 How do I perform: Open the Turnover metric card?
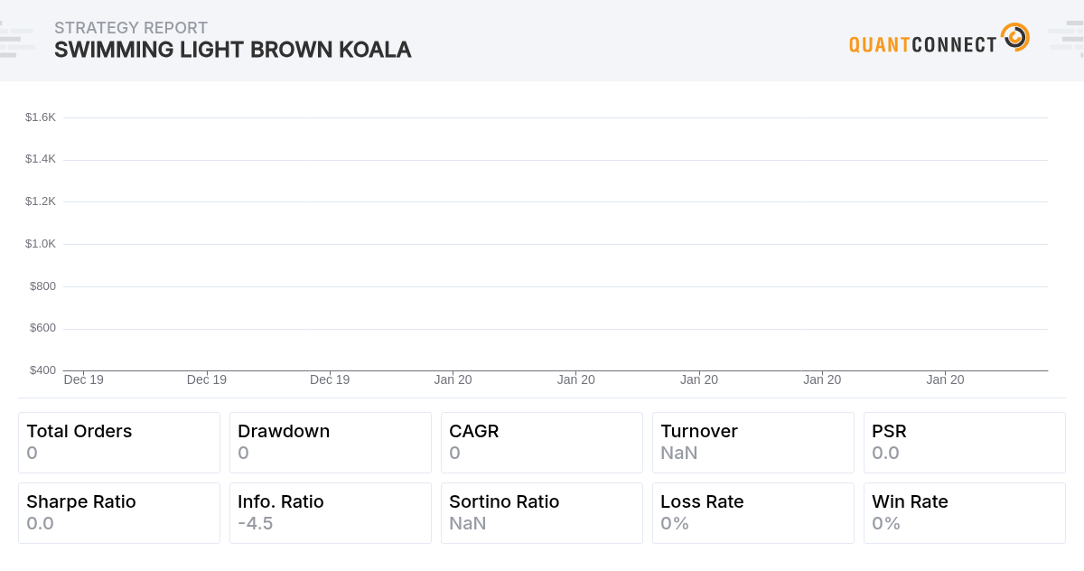coord(753,443)
